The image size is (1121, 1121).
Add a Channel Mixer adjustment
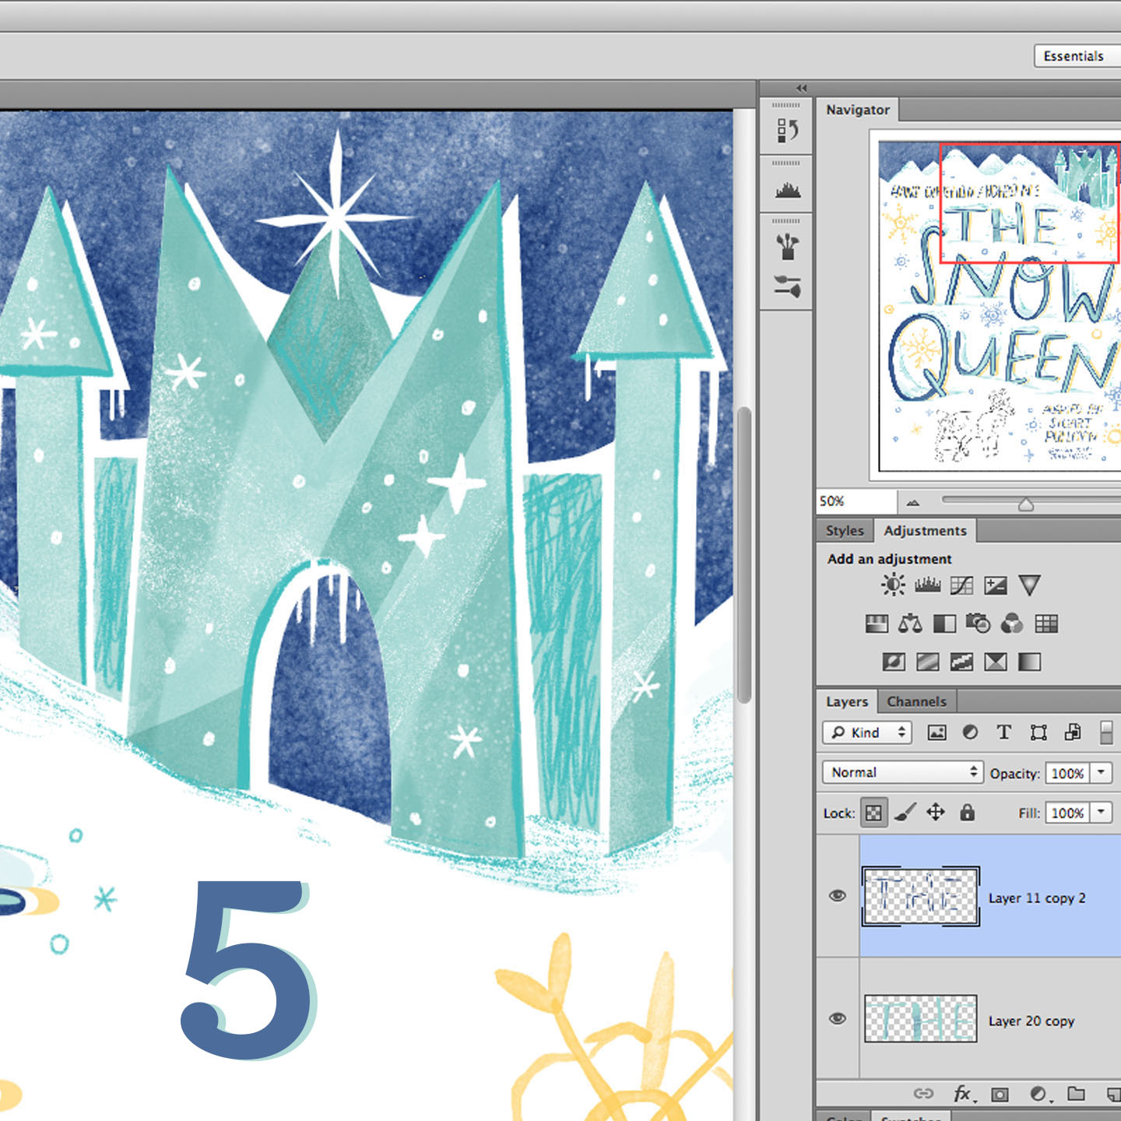click(1012, 623)
